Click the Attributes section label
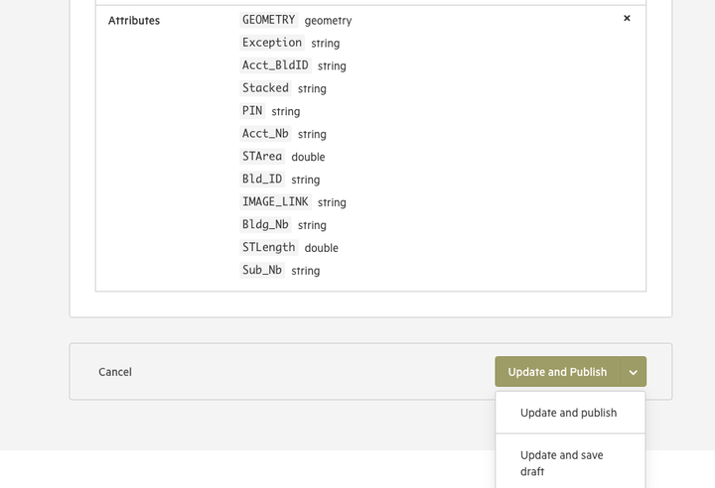715x488 pixels. click(134, 21)
